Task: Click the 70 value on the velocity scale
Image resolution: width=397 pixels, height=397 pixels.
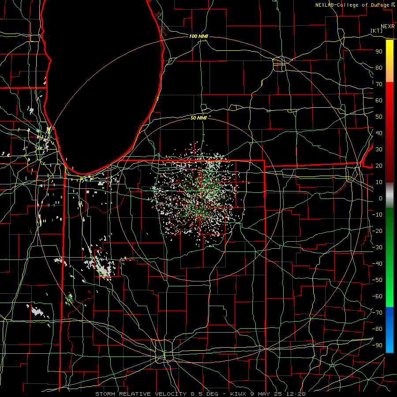Action: [x=379, y=84]
